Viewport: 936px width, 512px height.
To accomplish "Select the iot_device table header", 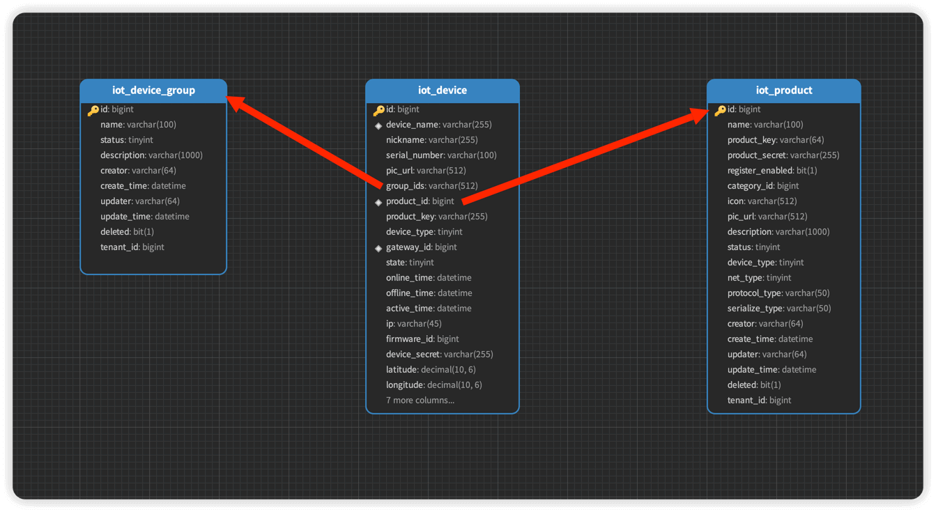I will pos(442,91).
